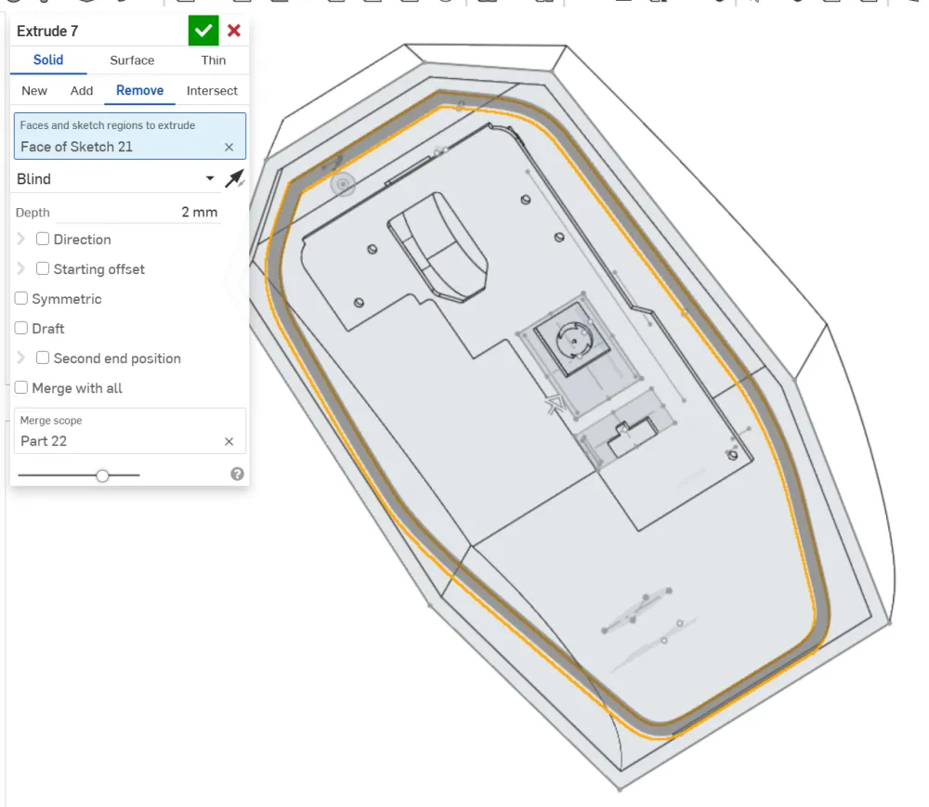Viewport: 929px width, 807px height.
Task: Toggle the Starting offset checkbox
Action: click(43, 269)
